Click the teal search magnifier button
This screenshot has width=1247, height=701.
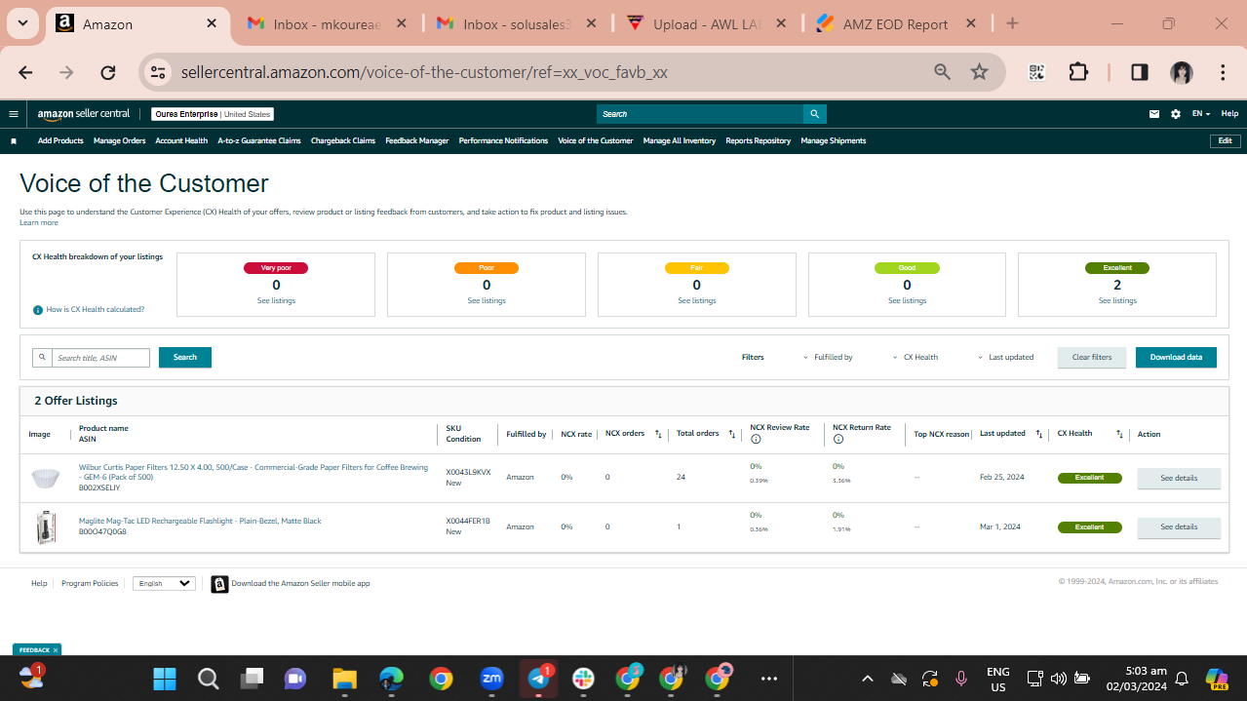click(815, 114)
